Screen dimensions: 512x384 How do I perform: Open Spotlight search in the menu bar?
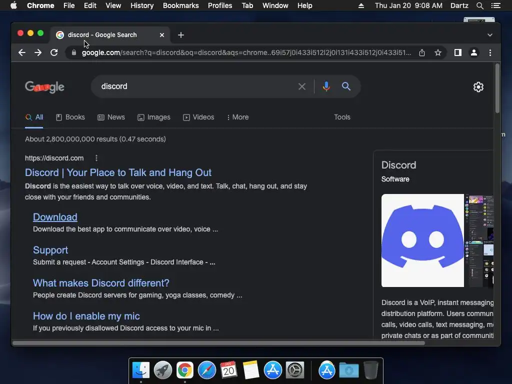(x=479, y=5)
